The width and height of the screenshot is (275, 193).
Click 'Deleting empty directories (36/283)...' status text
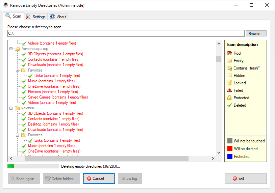click(x=91, y=166)
